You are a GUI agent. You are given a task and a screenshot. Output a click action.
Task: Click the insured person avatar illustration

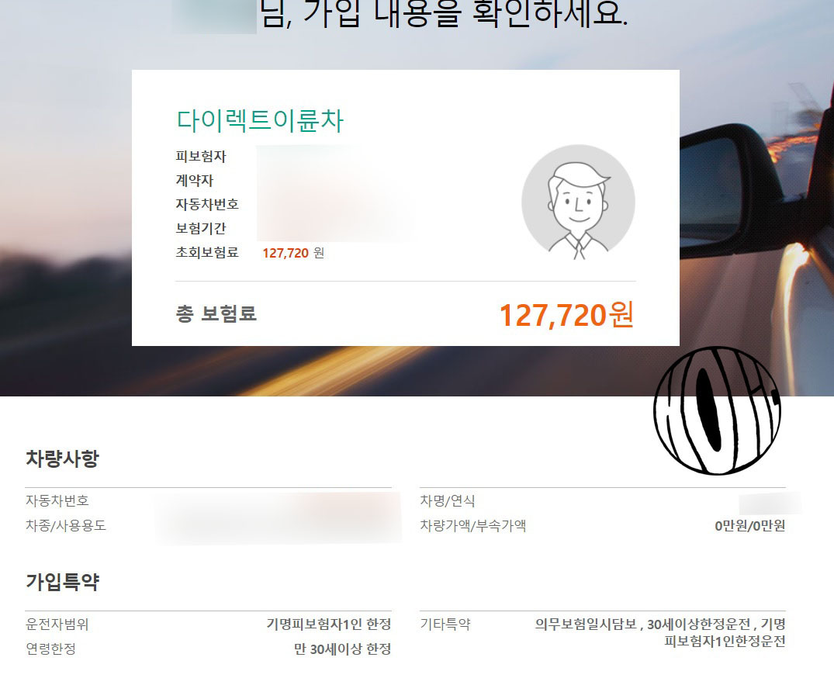[x=578, y=202]
